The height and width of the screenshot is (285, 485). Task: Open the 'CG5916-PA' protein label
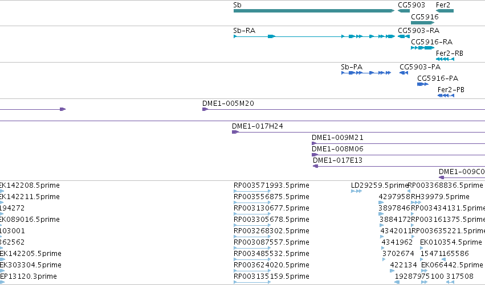click(x=438, y=79)
